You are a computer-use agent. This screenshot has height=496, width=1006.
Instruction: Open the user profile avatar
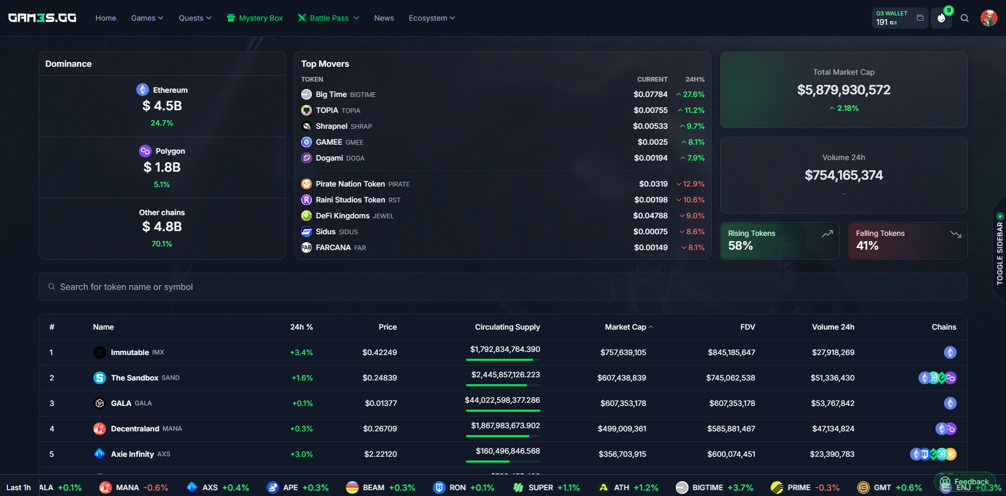pos(988,18)
